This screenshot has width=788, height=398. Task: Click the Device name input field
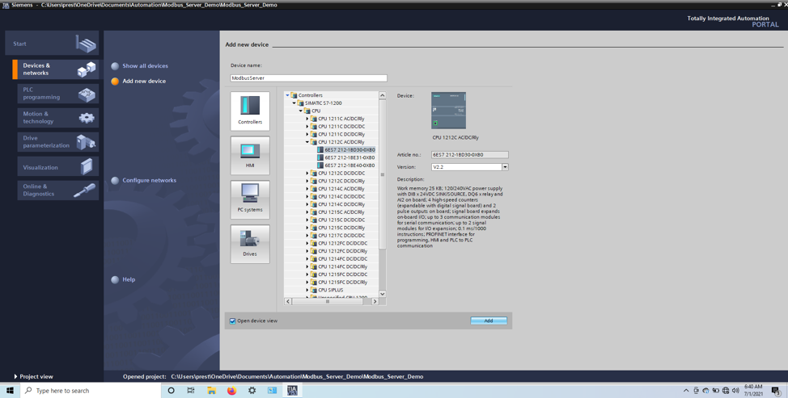tap(308, 78)
